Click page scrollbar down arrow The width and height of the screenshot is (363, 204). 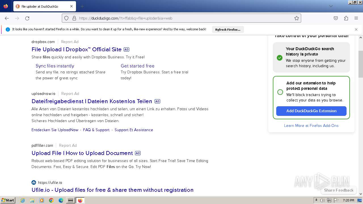(x=361, y=194)
